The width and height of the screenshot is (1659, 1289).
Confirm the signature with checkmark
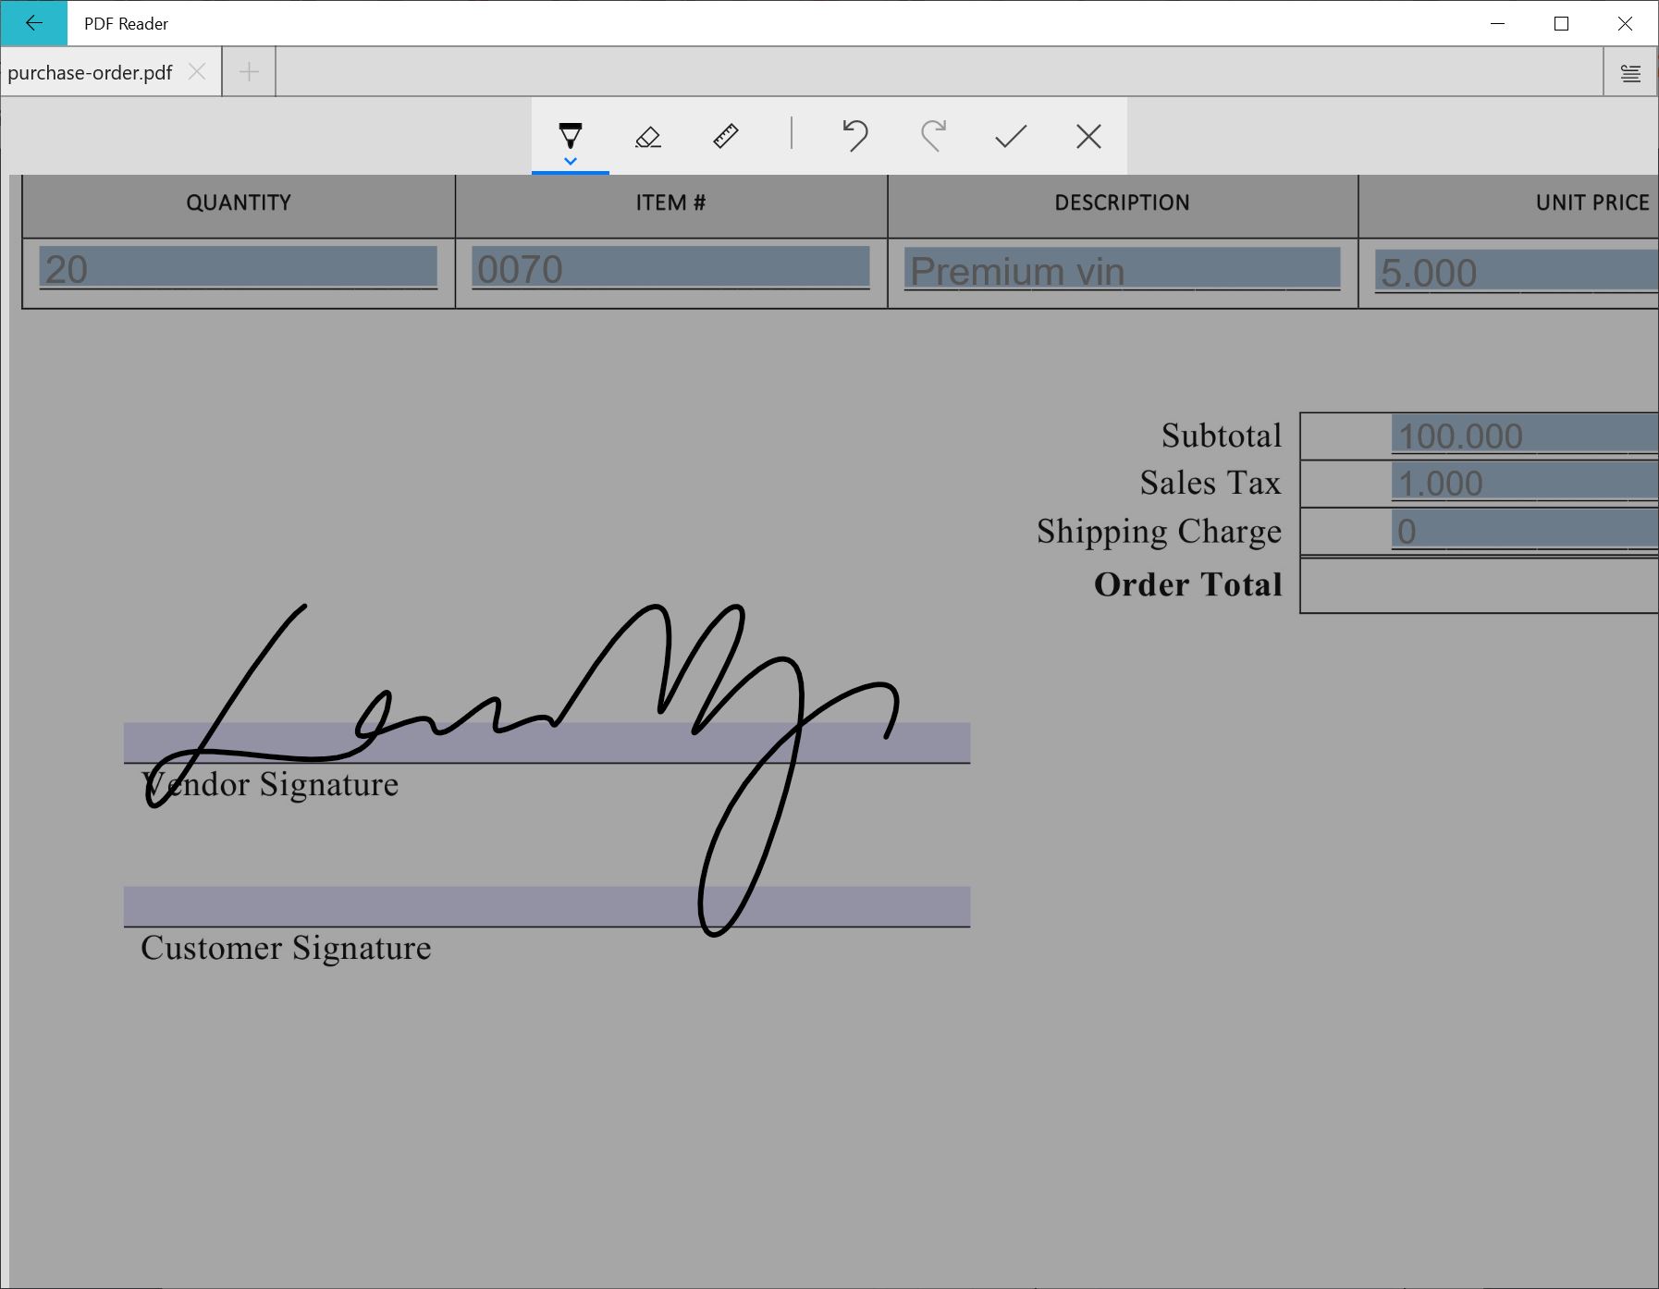(1011, 137)
